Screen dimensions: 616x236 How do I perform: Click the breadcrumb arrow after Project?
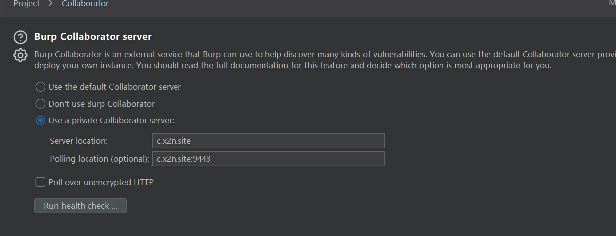tap(51, 4)
